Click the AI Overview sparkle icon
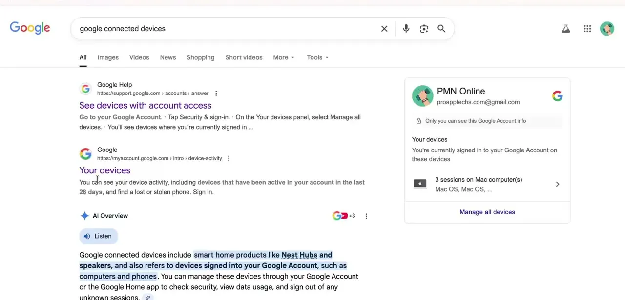 [x=84, y=216]
